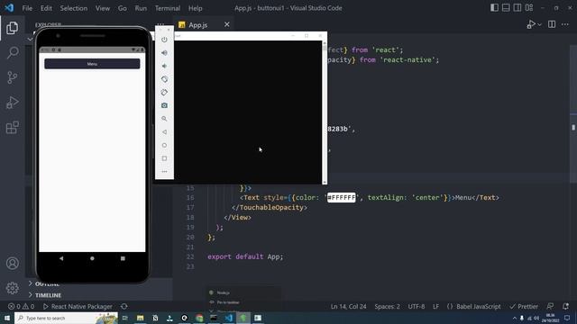Open the notifications bell
This screenshot has height=324, width=577.
[565, 306]
